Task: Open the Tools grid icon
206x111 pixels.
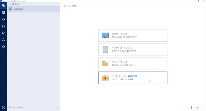Action: coord(4,26)
